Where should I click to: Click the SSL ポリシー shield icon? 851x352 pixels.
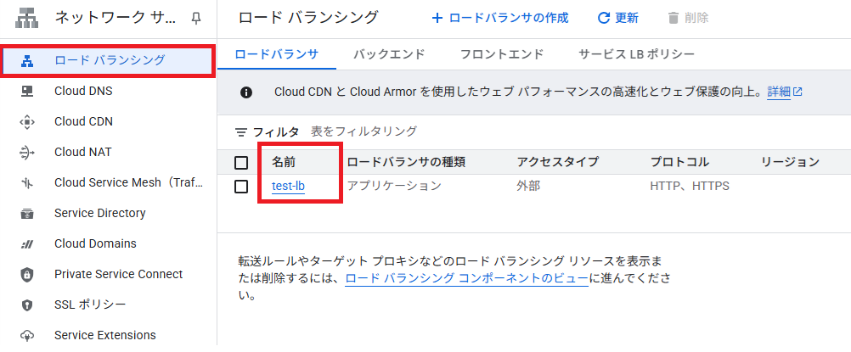coord(26,305)
